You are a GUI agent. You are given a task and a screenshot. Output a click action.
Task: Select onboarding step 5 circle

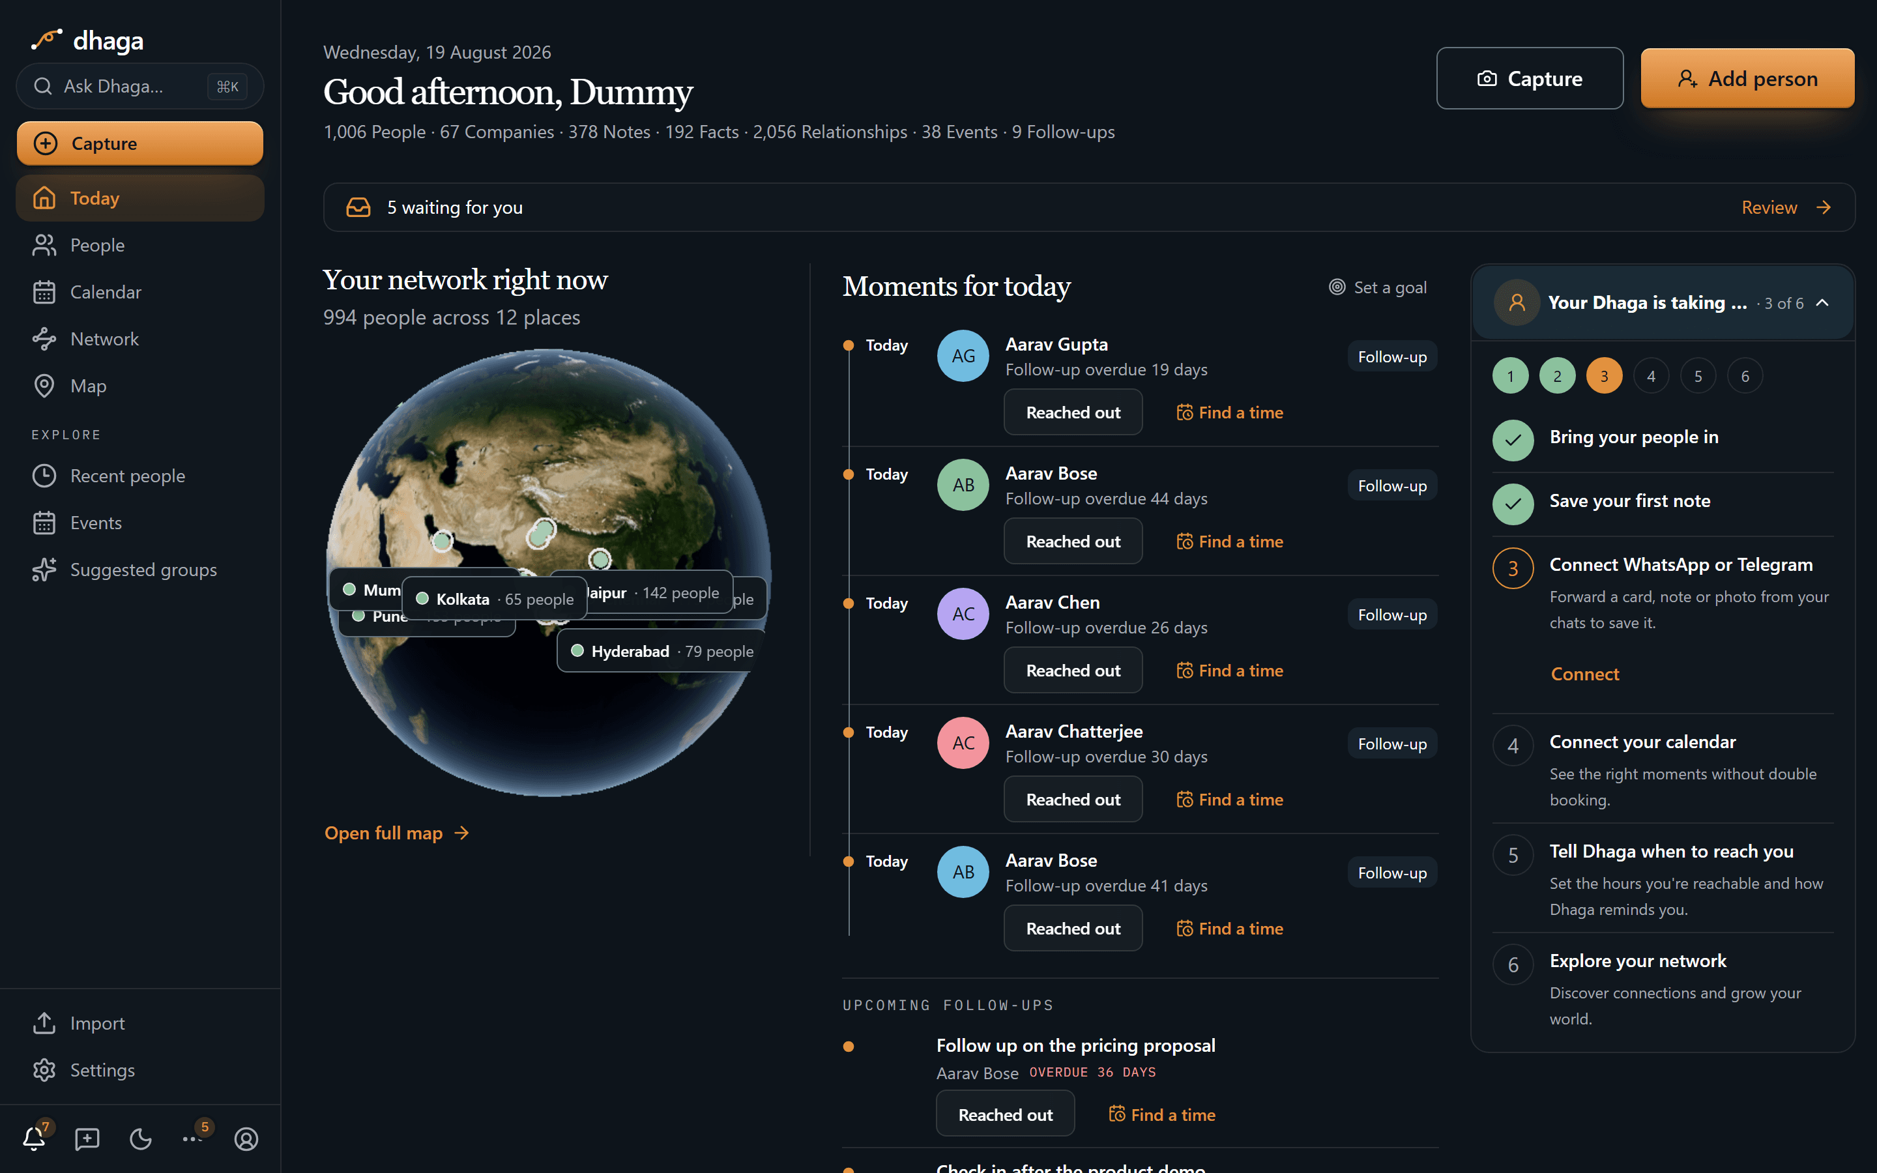[x=1698, y=376]
